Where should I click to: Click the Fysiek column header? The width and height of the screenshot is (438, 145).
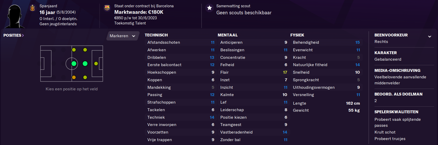coord(297,35)
